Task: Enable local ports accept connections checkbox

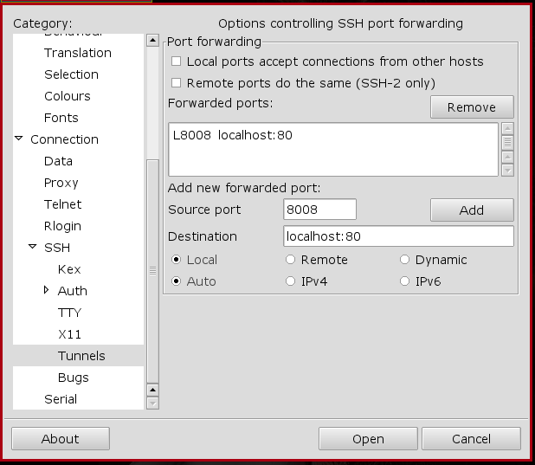Action: point(177,61)
